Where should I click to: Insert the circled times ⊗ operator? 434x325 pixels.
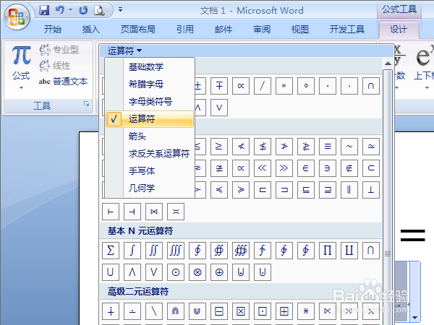pos(197,272)
